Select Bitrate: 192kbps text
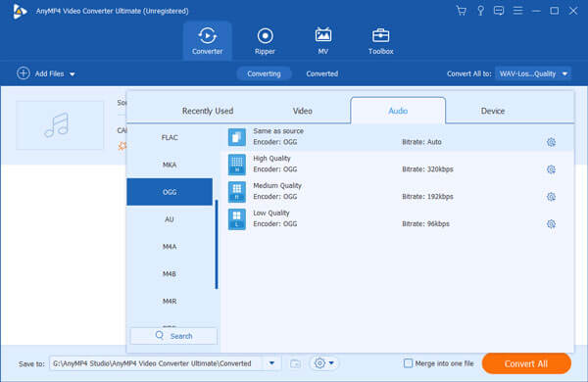Viewport: 588px width, 382px height. coord(427,197)
